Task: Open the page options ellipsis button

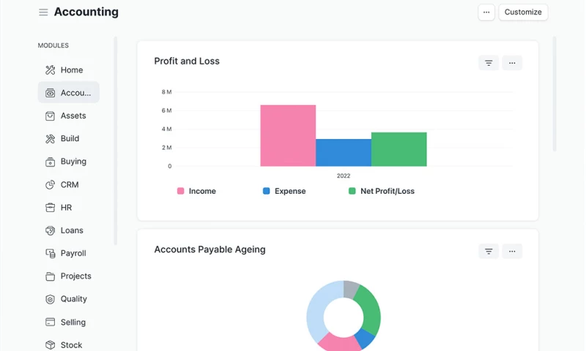Action: point(486,12)
